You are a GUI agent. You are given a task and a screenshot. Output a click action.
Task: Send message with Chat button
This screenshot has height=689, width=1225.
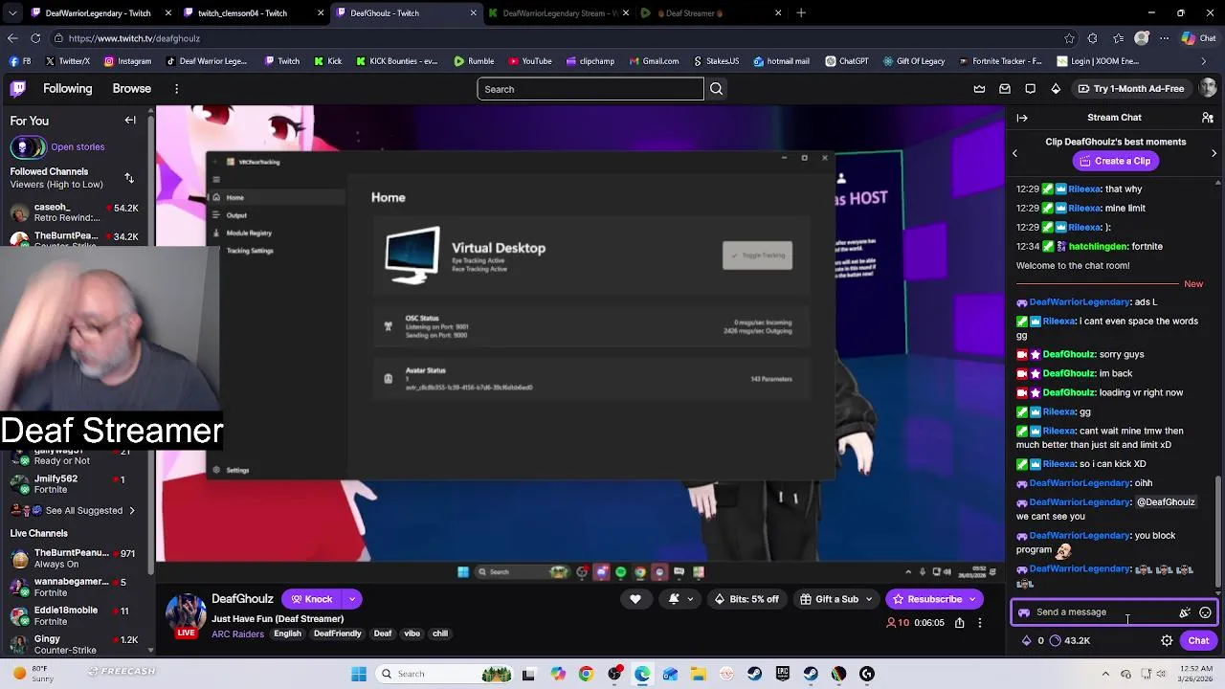[x=1199, y=641]
